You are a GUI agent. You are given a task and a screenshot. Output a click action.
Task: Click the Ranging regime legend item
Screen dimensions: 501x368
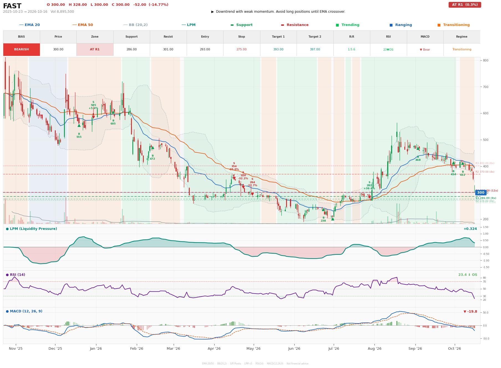401,25
